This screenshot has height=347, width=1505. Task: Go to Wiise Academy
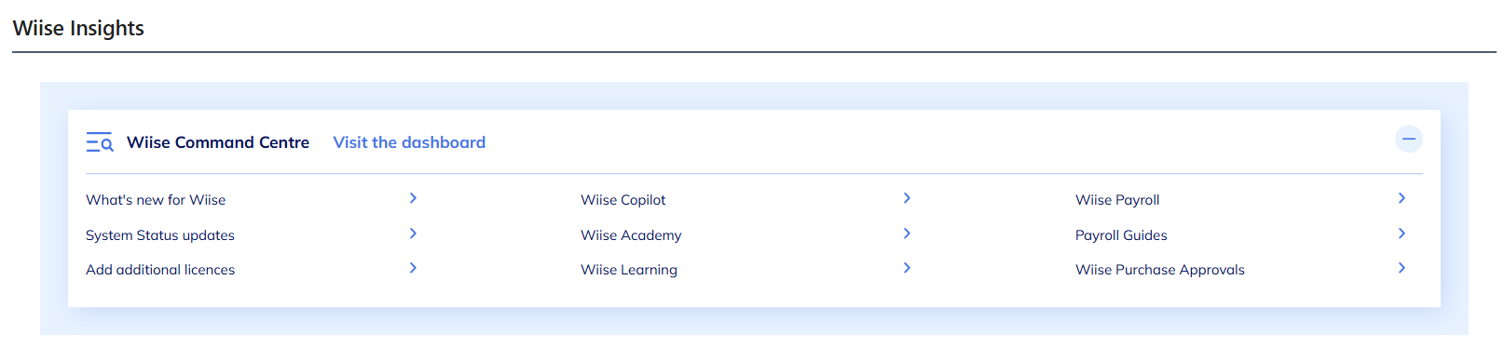coord(631,235)
